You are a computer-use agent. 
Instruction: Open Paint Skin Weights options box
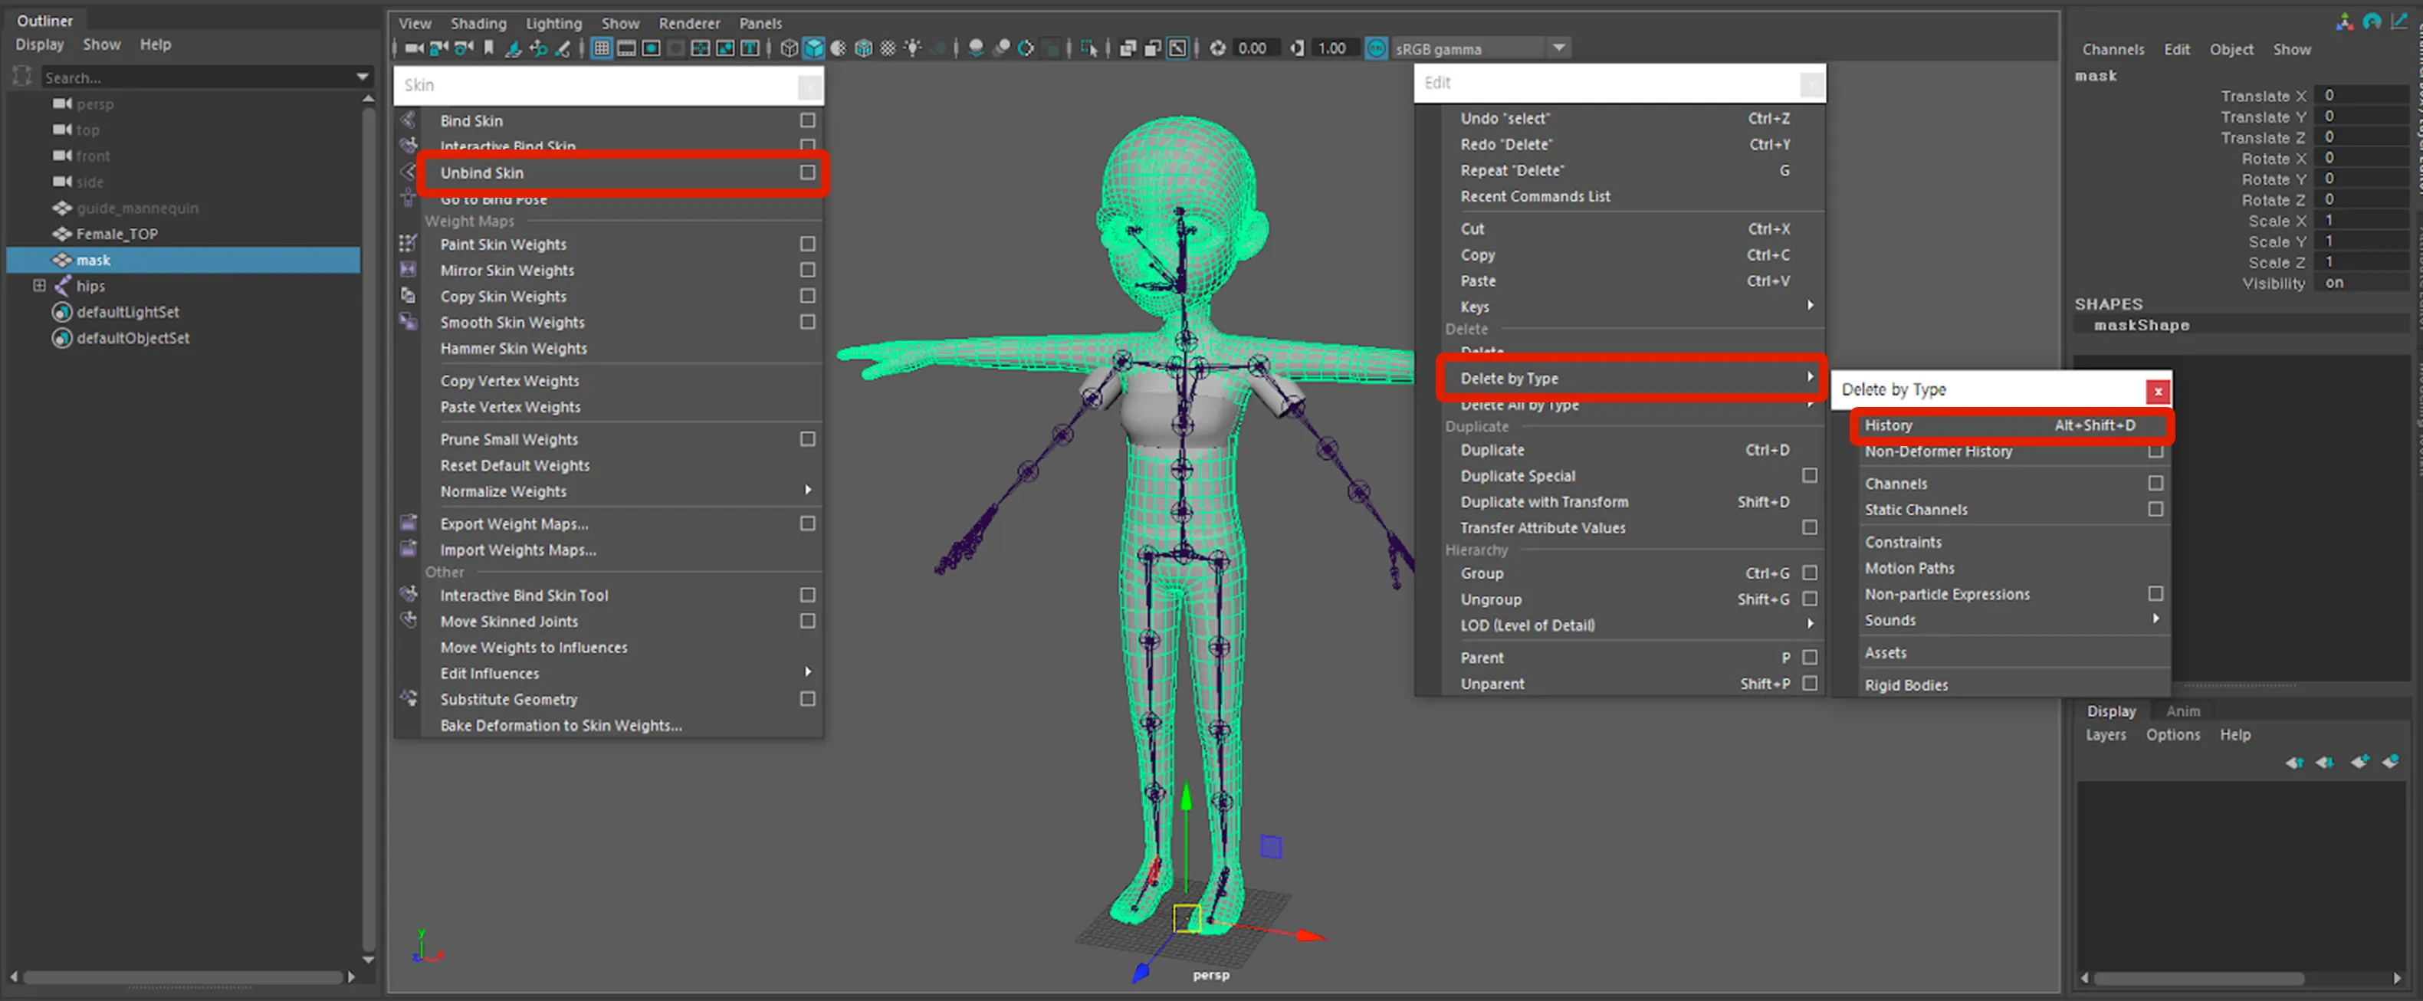tap(807, 244)
